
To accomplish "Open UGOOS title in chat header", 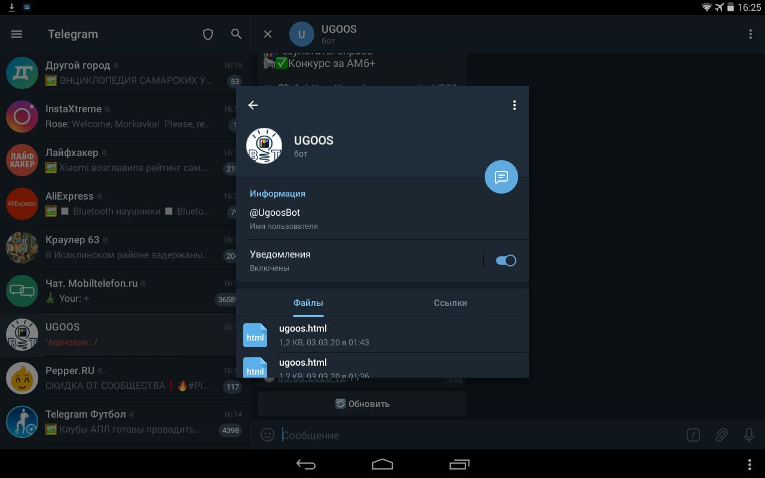I will pyautogui.click(x=339, y=29).
